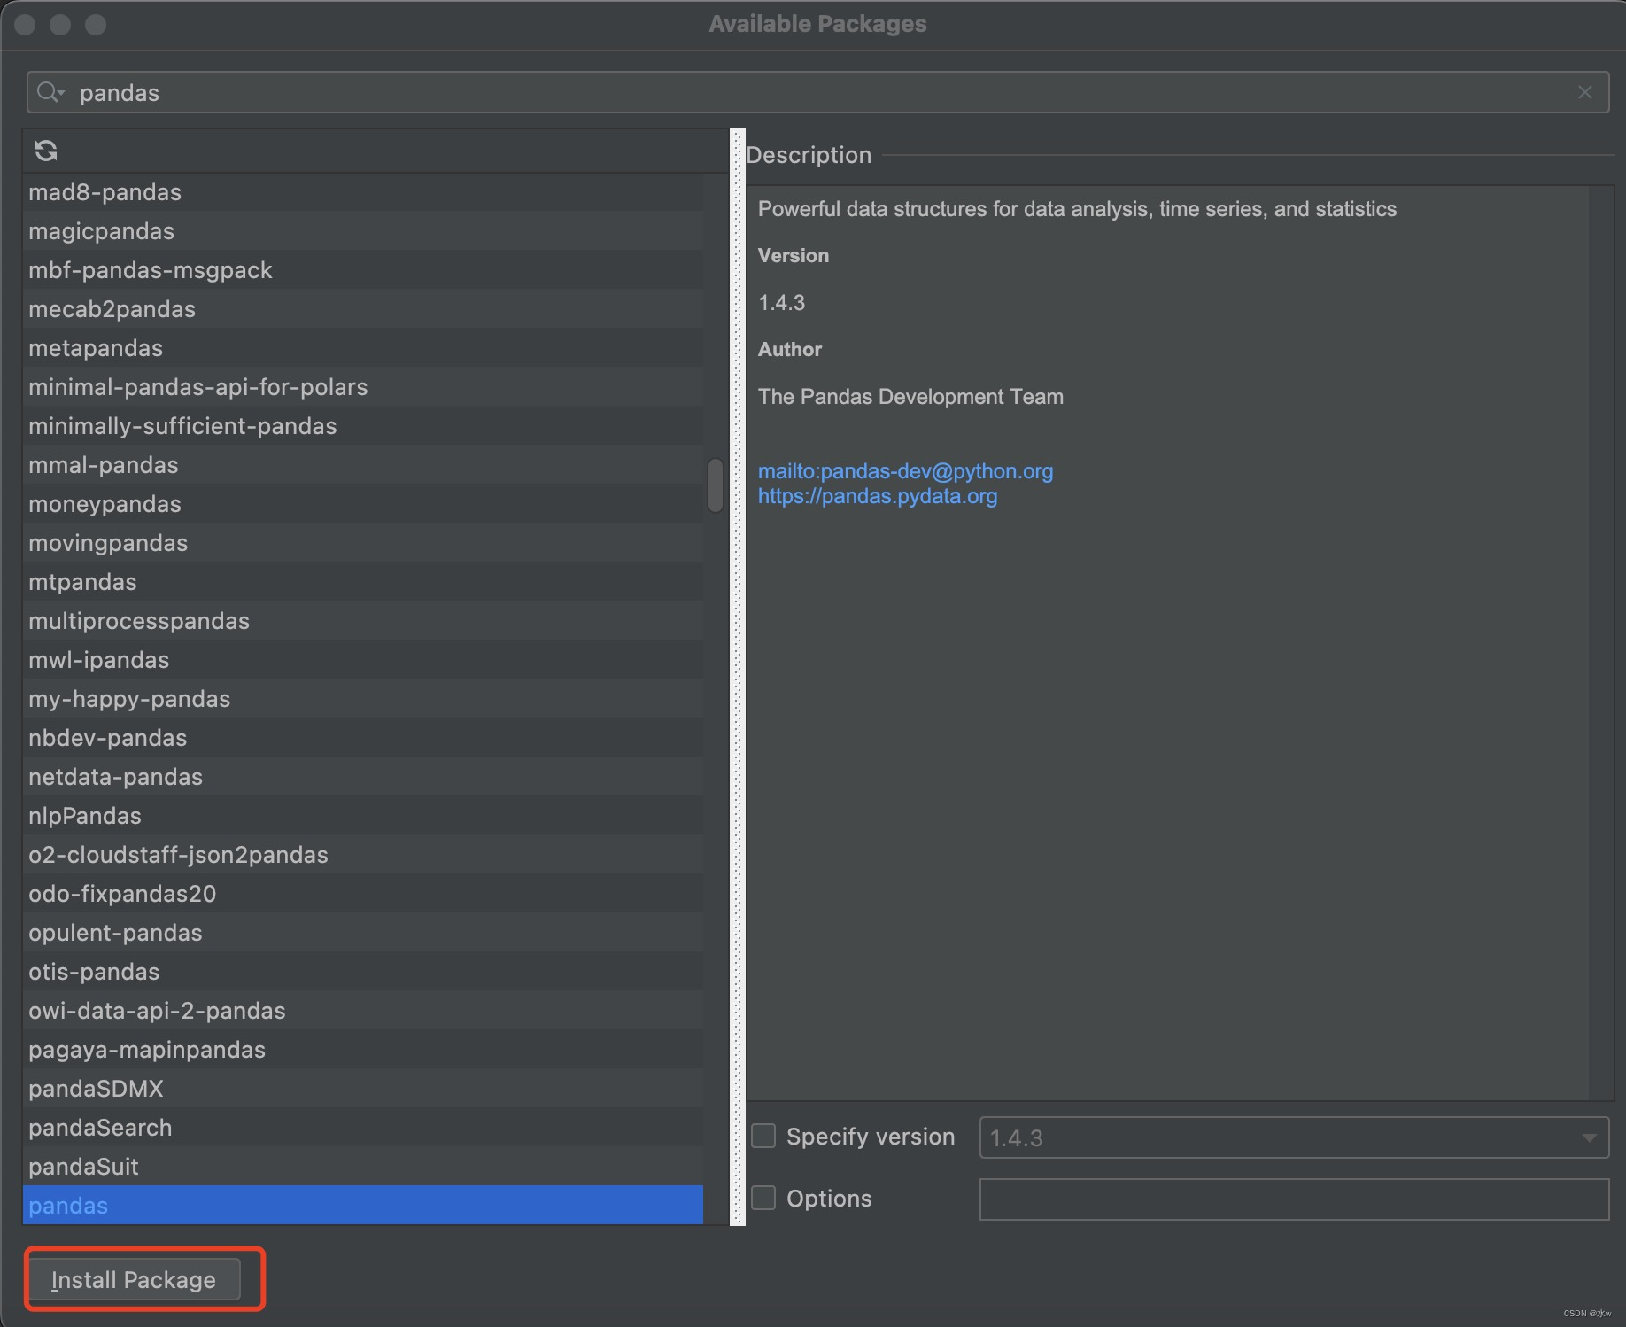Click the description pane vertical scrollbar

pos(1601,643)
